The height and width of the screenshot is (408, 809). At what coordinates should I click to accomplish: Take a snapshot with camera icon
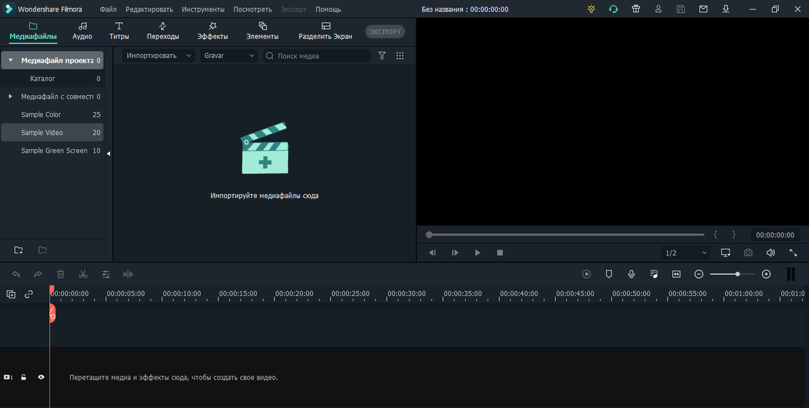748,253
